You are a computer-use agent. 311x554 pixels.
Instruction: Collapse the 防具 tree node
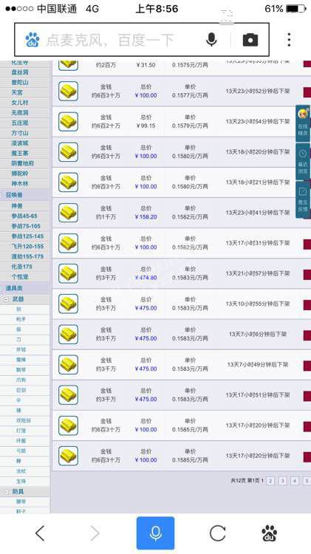tap(6, 491)
